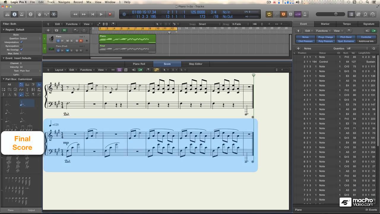Toggle Interpretation checkbox in Region inspector
The width and height of the screenshot is (380, 214).
pyautogui.click(x=21, y=42)
